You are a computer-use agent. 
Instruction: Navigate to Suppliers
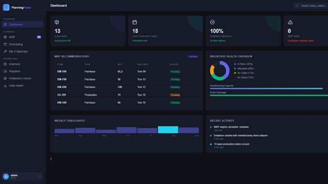[x=22, y=71]
